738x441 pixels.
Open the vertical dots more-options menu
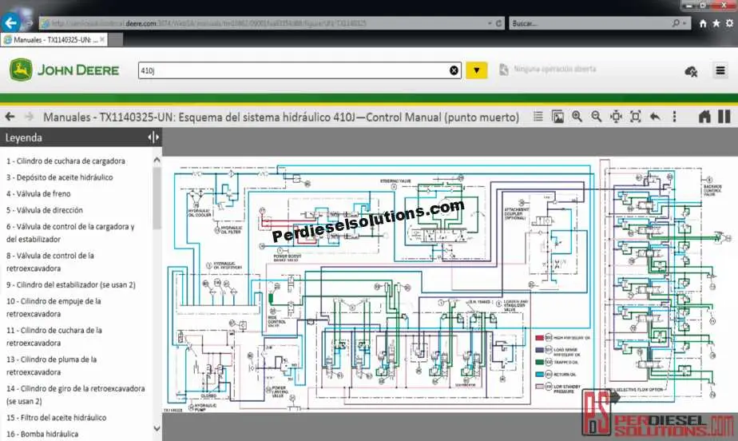point(674,117)
